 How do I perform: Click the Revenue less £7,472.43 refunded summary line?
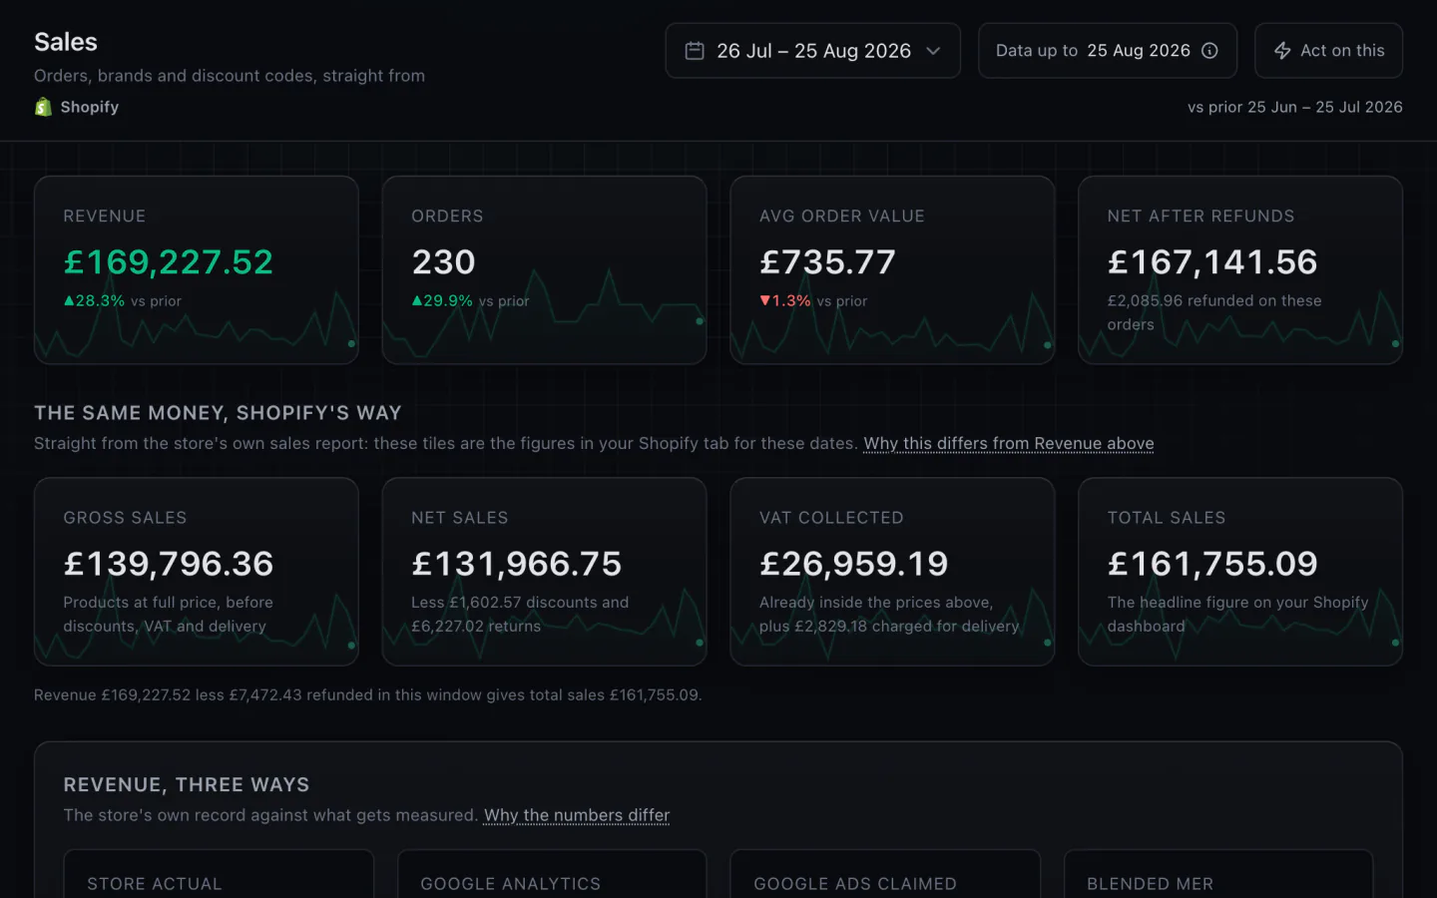(368, 694)
